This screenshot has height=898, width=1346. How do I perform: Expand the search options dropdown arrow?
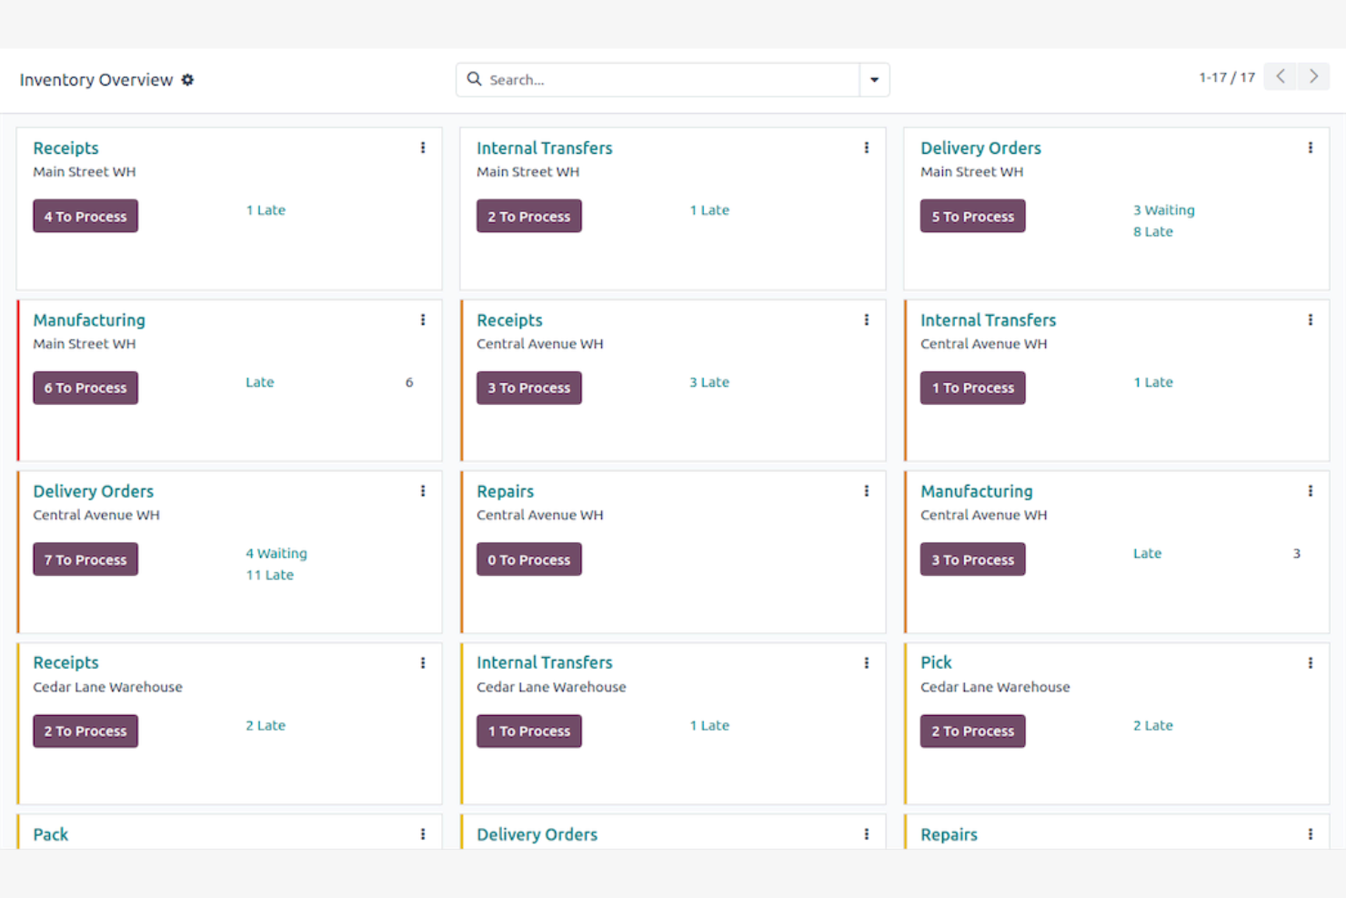pos(874,80)
